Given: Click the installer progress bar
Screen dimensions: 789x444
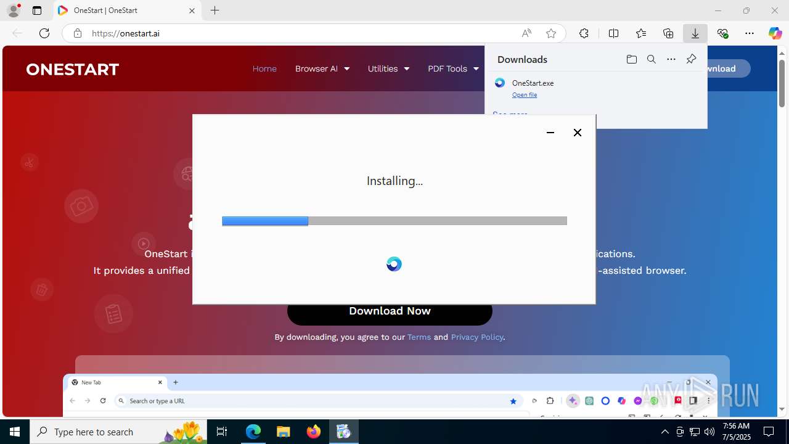Looking at the screenshot, I should [394, 221].
